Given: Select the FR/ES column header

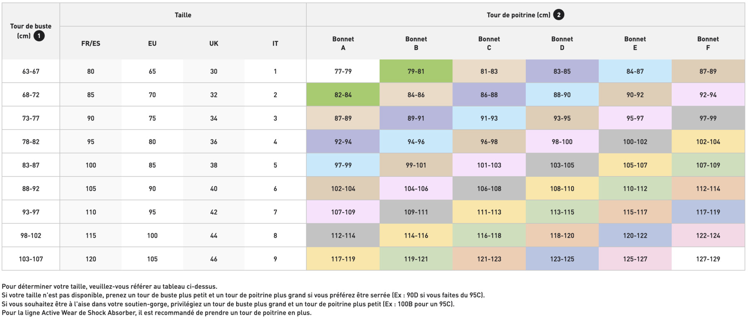Looking at the screenshot, I should coord(91,44).
